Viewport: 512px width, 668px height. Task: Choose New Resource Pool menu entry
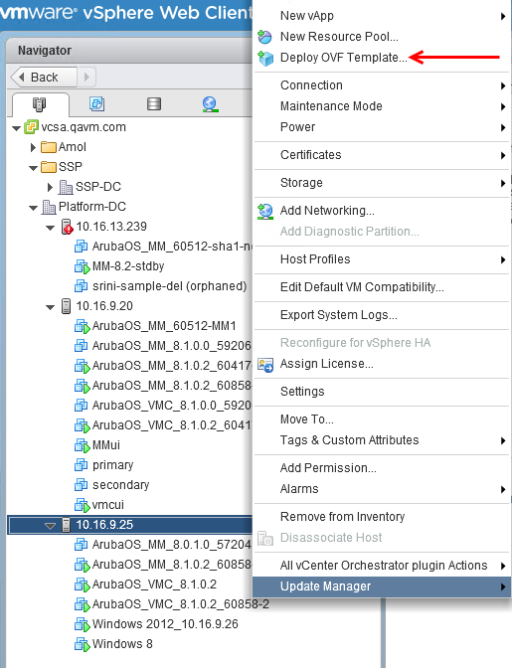(x=382, y=37)
